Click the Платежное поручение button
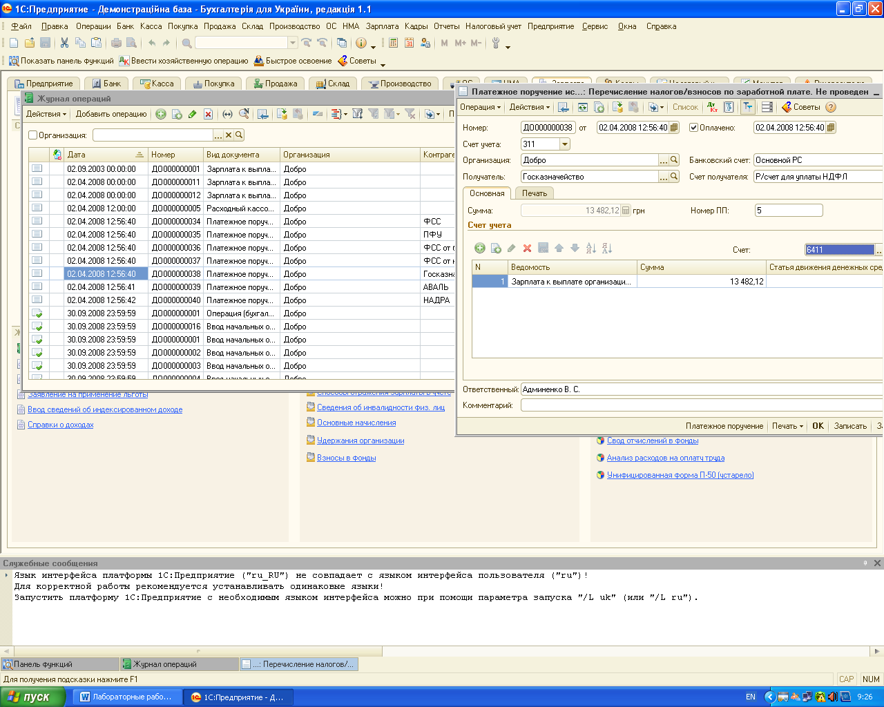This screenshot has height=707, width=884. (724, 426)
